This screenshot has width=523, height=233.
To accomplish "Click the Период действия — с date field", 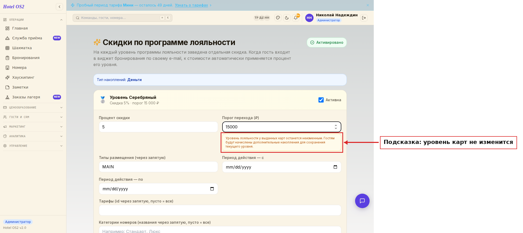I will 282,167.
